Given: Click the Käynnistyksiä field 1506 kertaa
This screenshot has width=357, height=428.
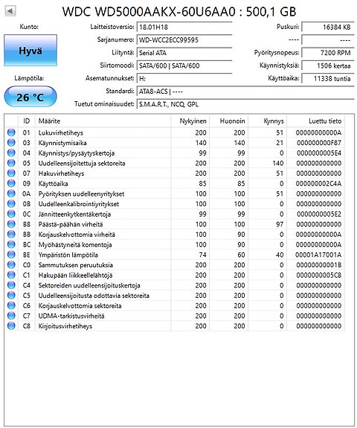Looking at the screenshot, I should pyautogui.click(x=327, y=66).
